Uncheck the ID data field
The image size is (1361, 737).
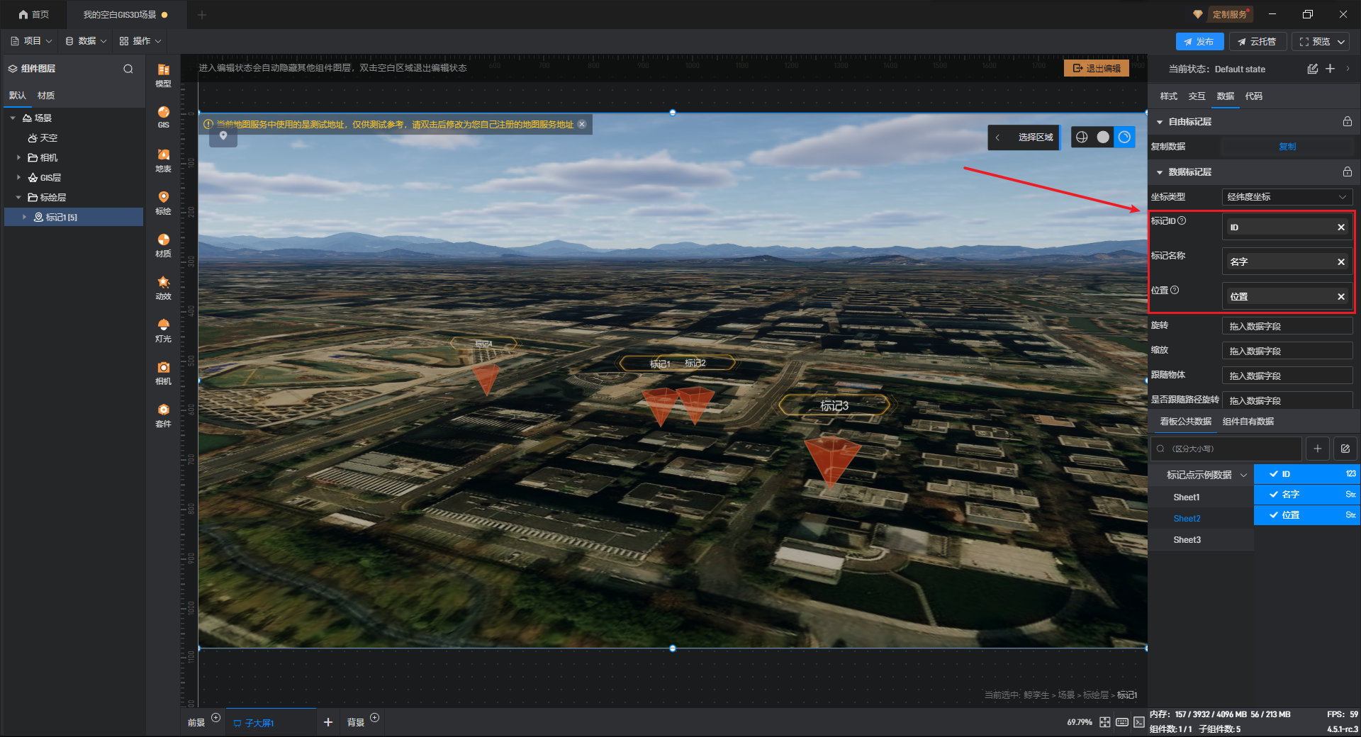1274,474
